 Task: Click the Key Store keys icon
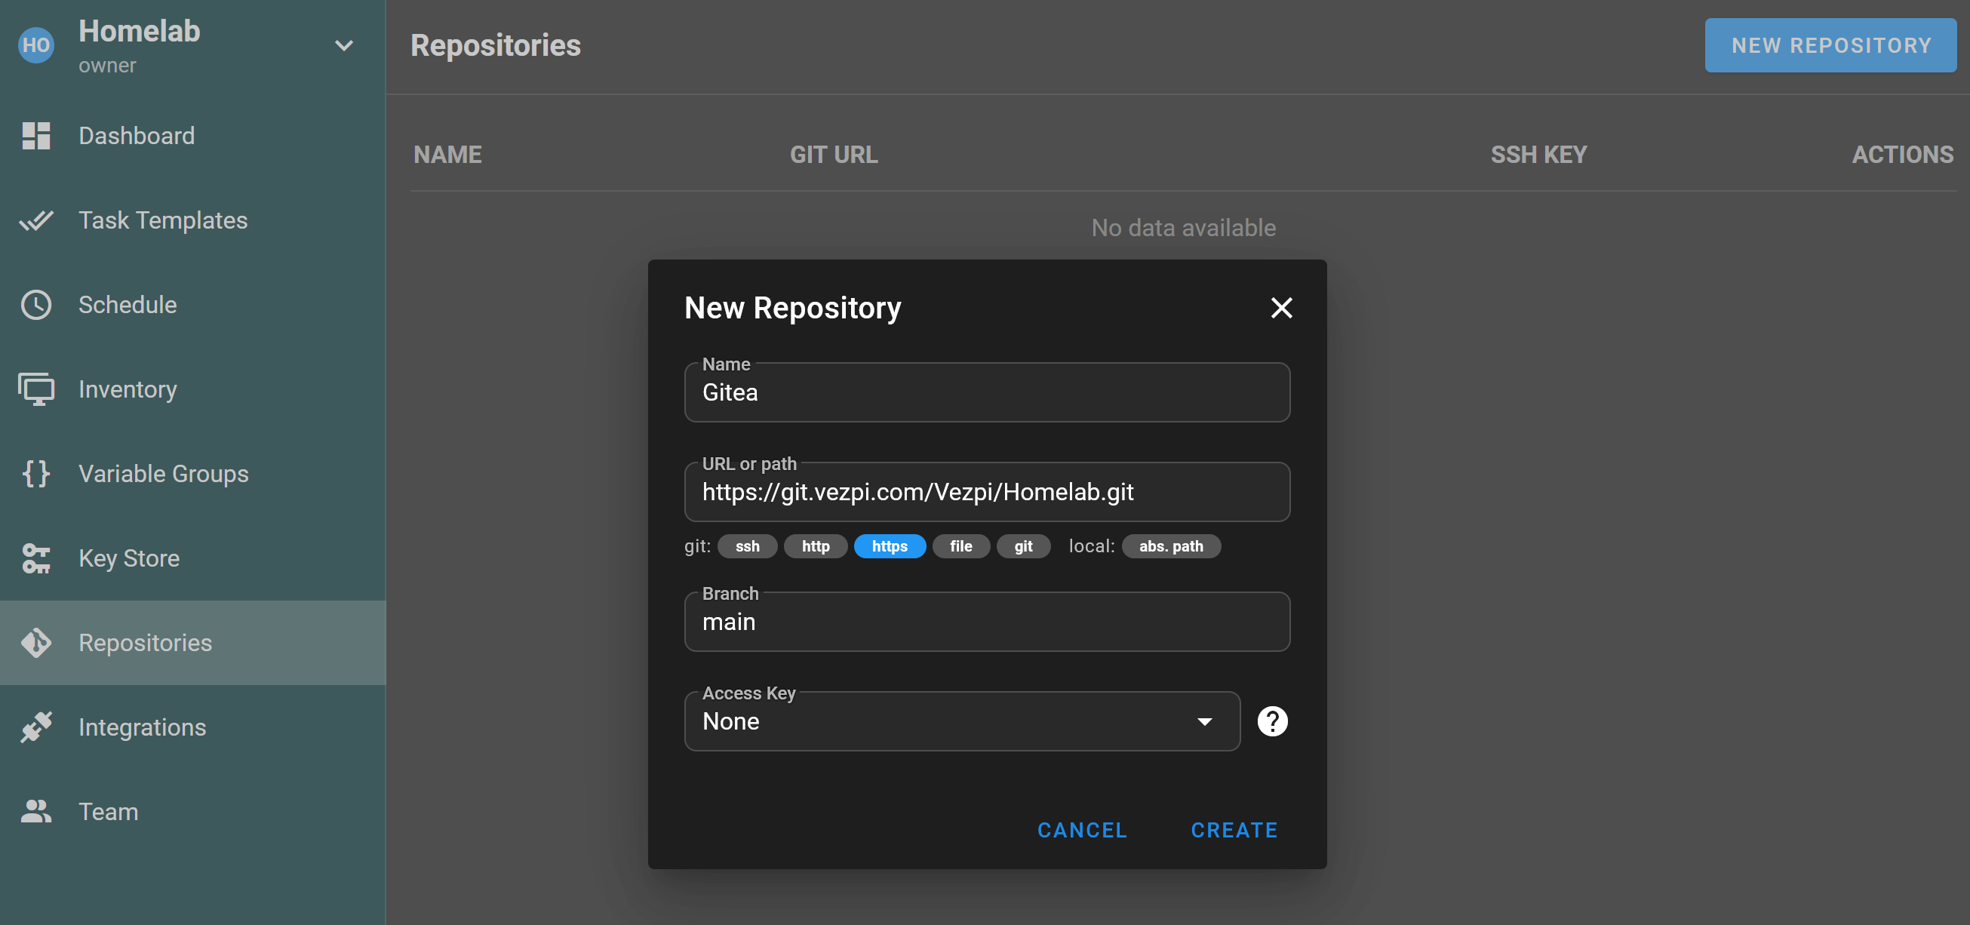coord(36,559)
